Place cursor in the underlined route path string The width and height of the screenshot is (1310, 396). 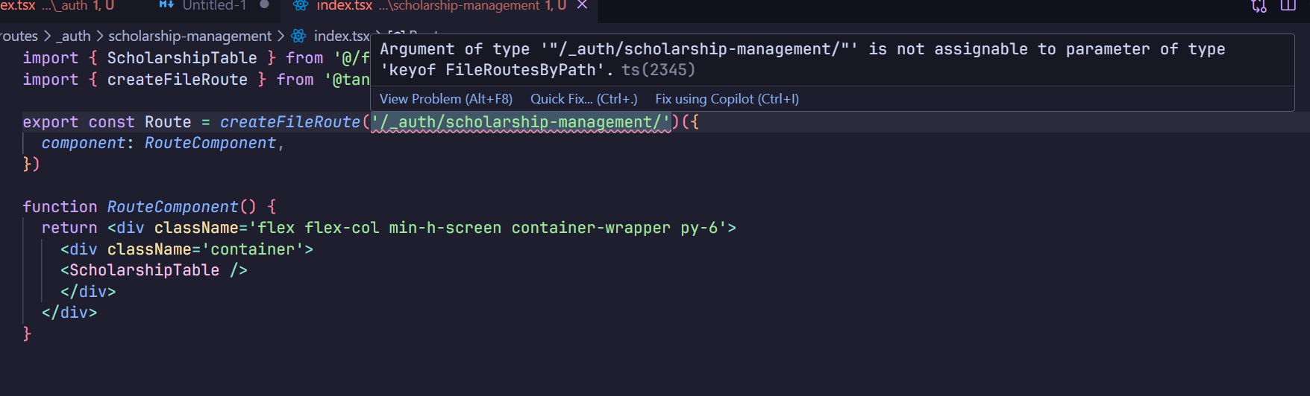(521, 122)
